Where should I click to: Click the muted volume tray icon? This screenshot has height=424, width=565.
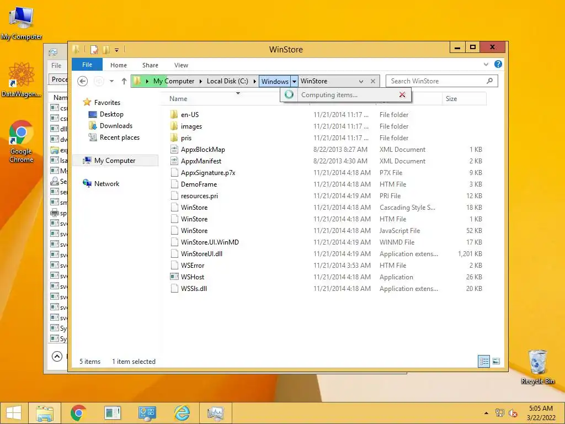coord(513,413)
